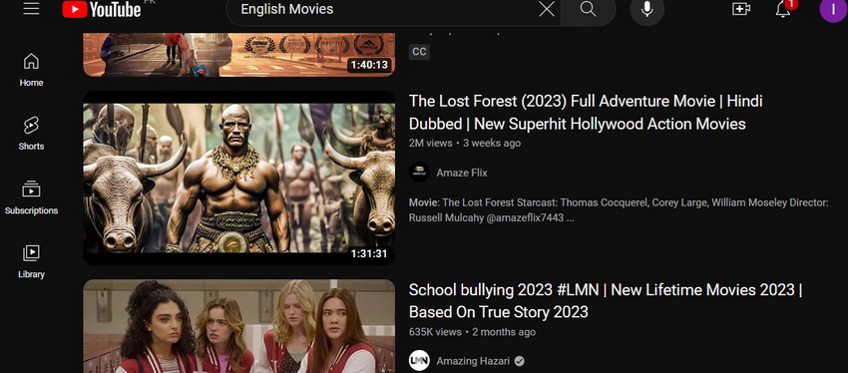Visit the Amazing Hazari channel name
Image resolution: width=848 pixels, height=373 pixels.
473,361
